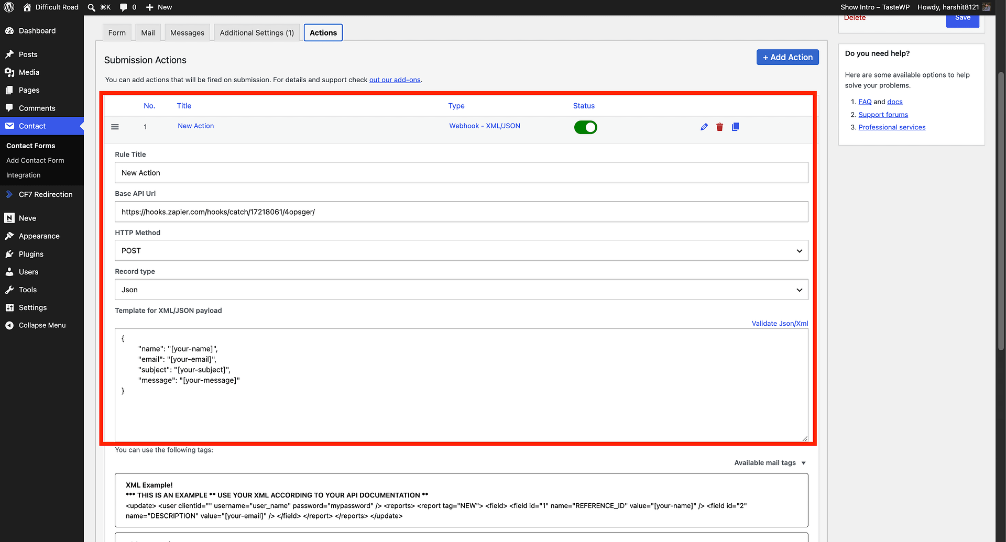Open the WordPress logo menu

click(x=9, y=7)
